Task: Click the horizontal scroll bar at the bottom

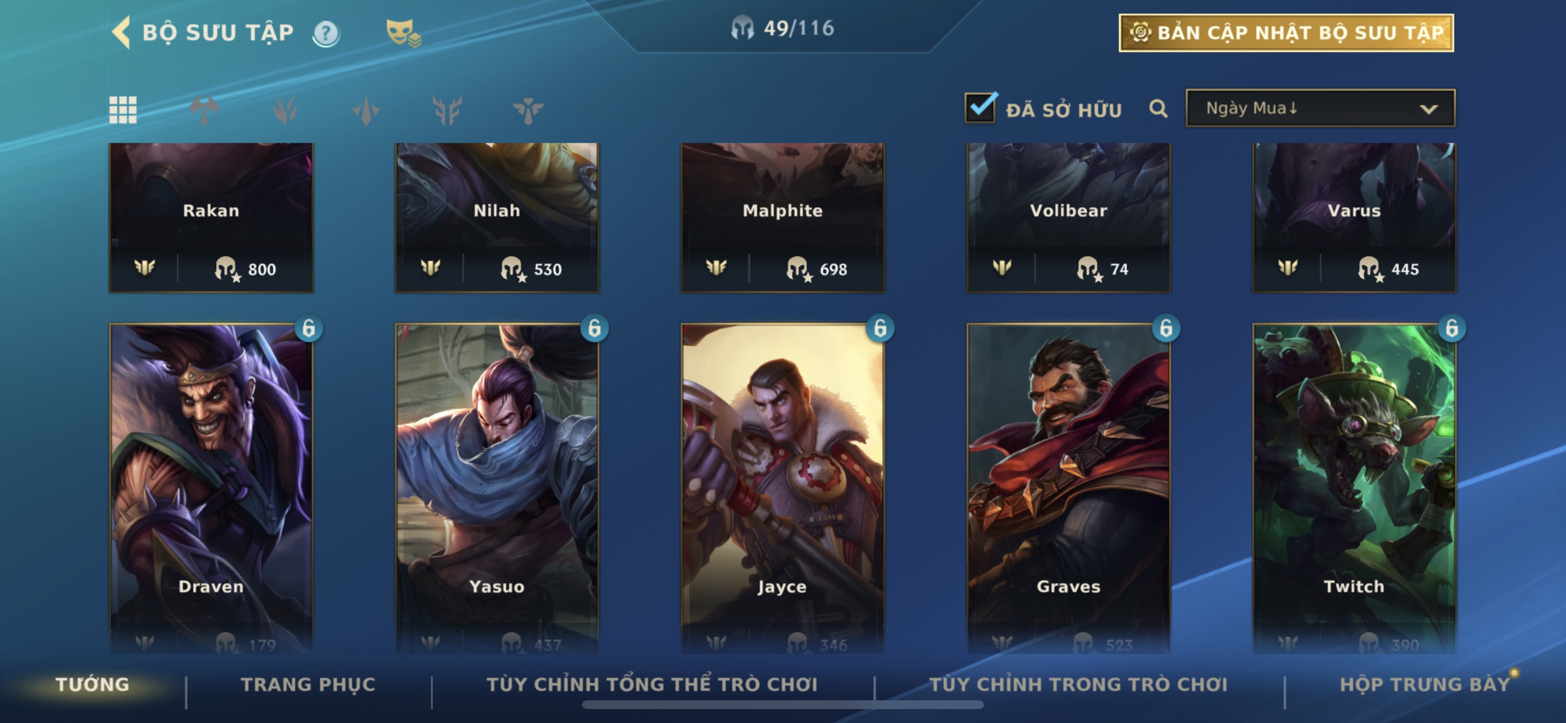Action: click(x=782, y=705)
